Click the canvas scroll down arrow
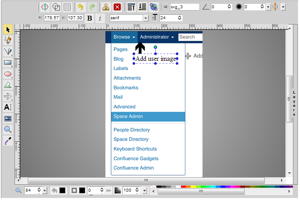 [289, 173]
